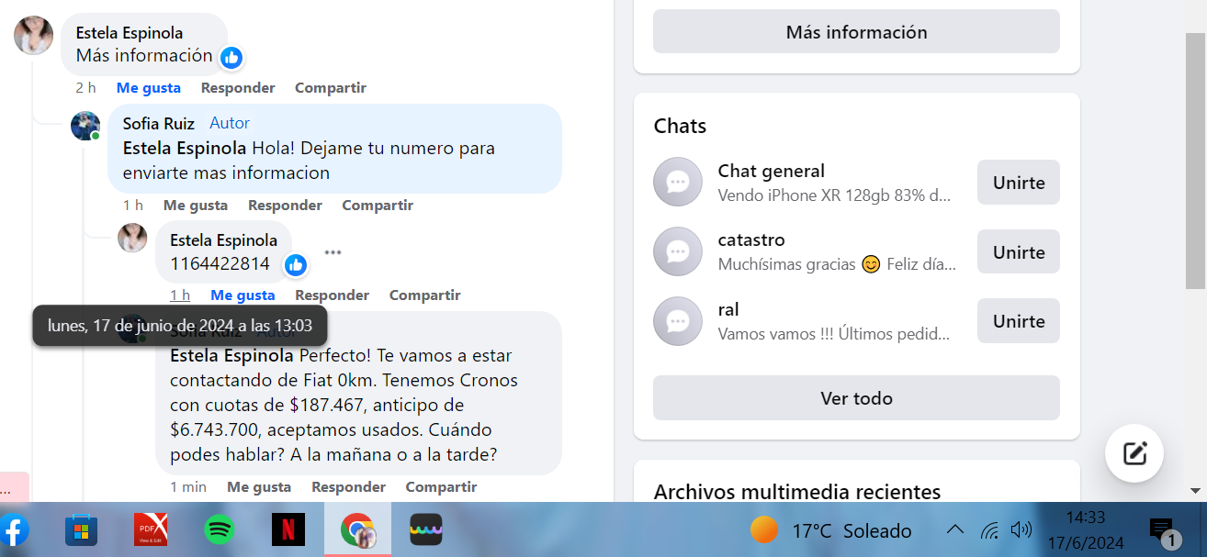This screenshot has height=557, width=1207.
Task: Click the Autor badge next to Sofia Ruiz
Action: coord(230,123)
